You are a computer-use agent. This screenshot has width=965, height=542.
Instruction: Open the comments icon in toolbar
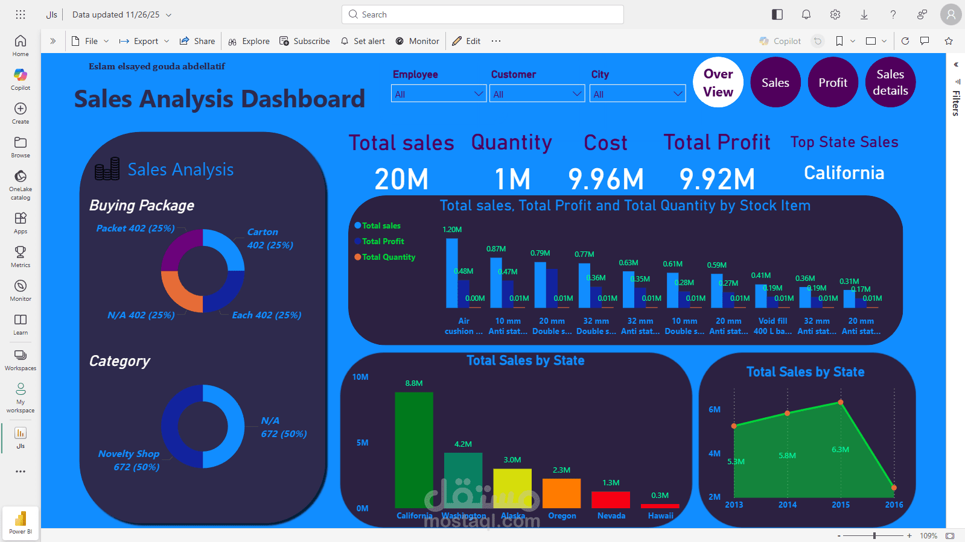[925, 41]
